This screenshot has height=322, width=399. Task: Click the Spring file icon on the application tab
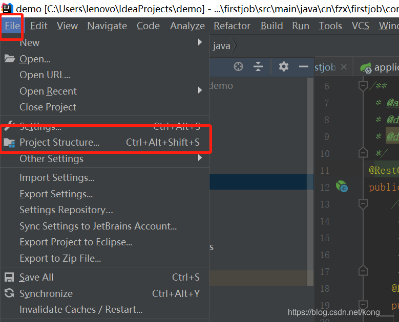pyautogui.click(x=366, y=67)
